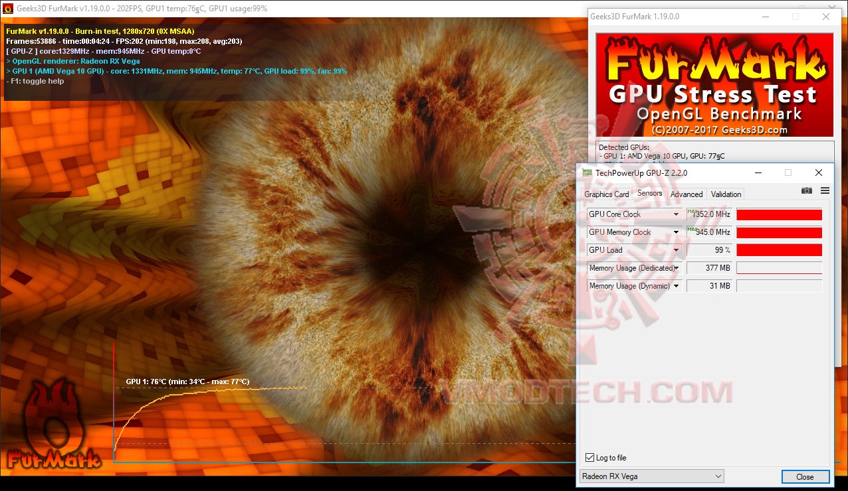Expand the Memory Usage (Dedicated) dropdown

677,268
